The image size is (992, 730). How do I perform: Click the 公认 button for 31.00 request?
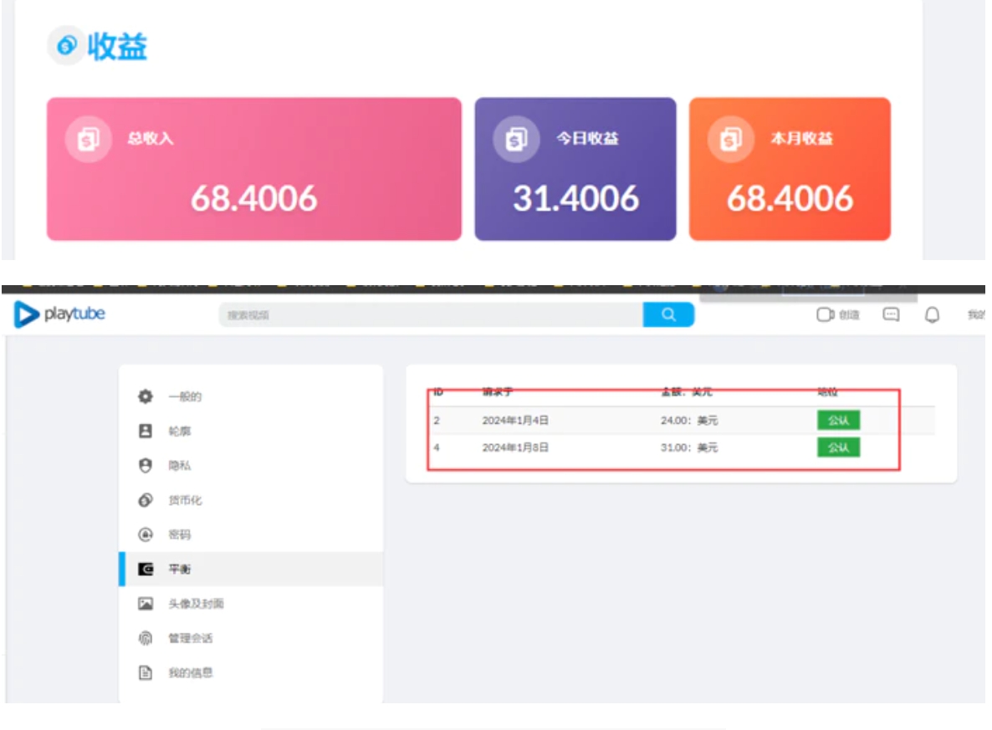838,447
